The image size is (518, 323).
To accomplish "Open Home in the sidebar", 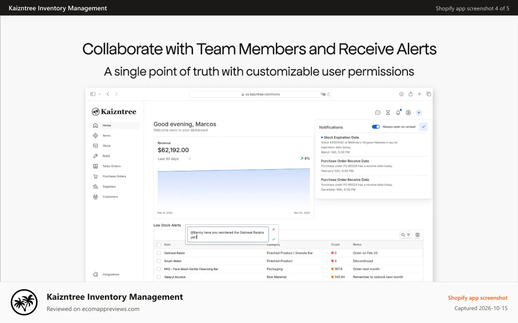I will pyautogui.click(x=115, y=125).
